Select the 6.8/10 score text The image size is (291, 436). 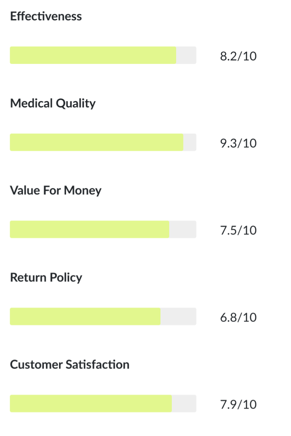[x=238, y=317]
